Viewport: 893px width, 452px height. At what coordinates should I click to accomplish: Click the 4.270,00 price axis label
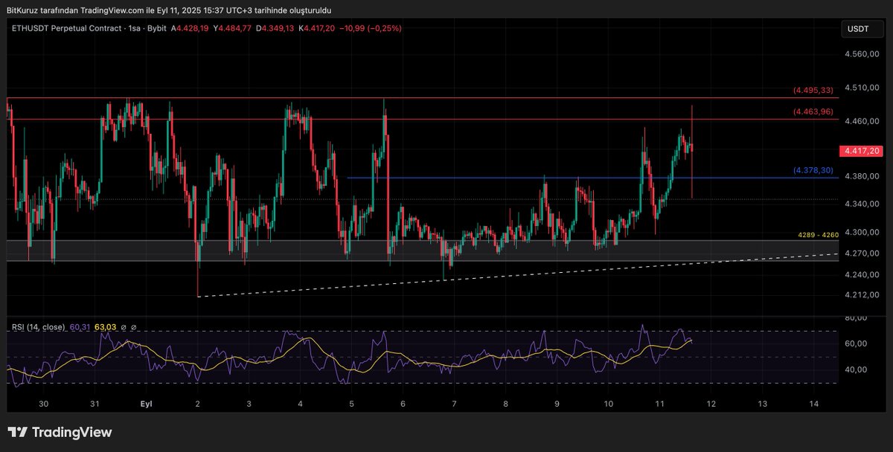862,254
